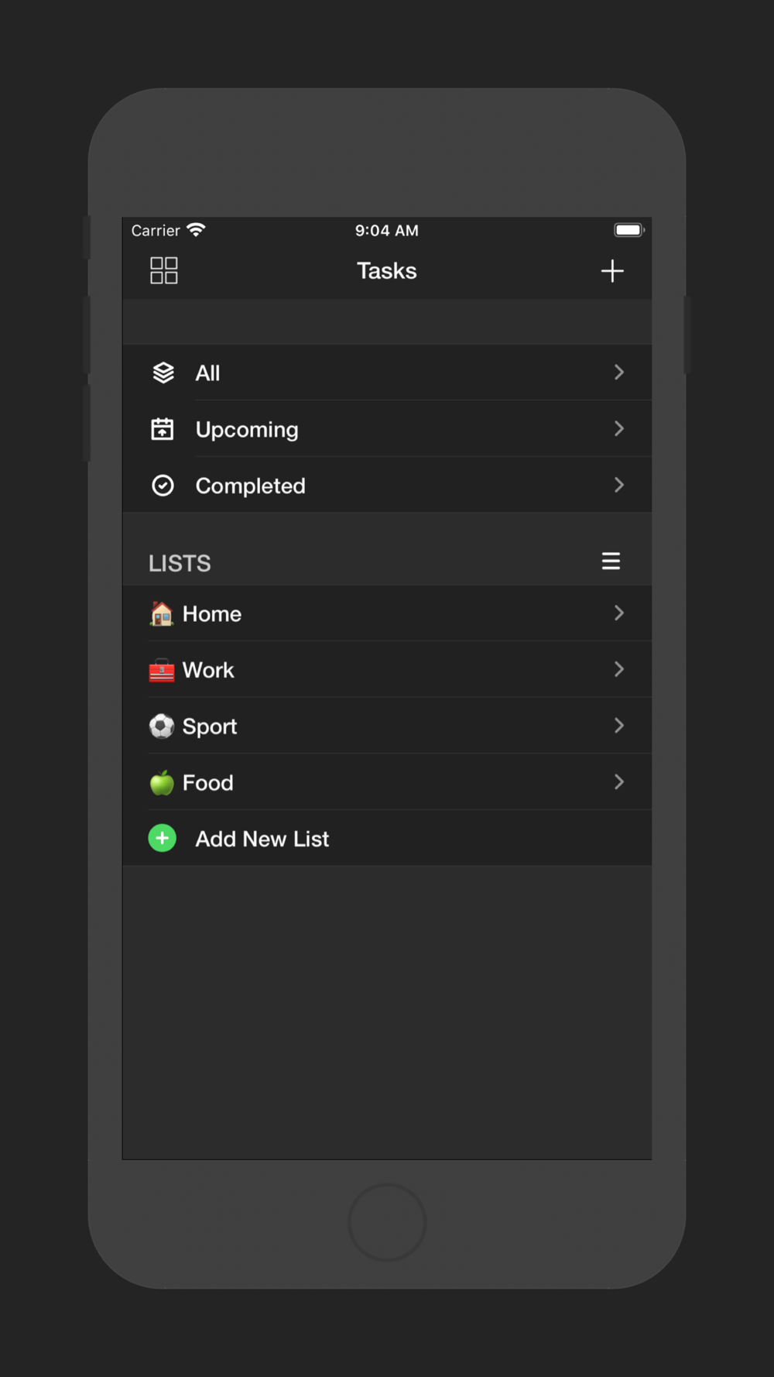Tap the Sport soccer ball emoji
Screen dimensions: 774x1377
tap(162, 726)
